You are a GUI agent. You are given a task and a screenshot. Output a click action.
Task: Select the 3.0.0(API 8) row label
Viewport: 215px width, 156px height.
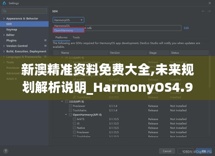(76, 102)
